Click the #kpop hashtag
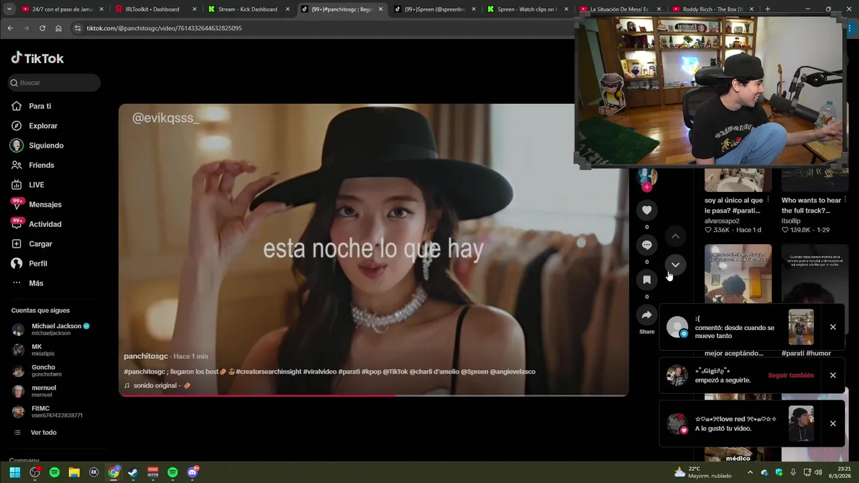Viewport: 859px width, 483px height. (x=371, y=372)
